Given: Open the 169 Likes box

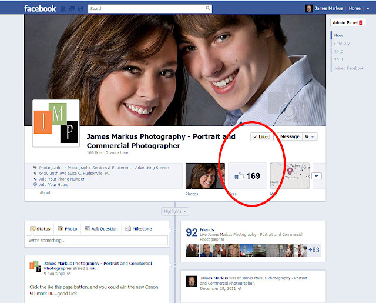Looking at the screenshot, I should click(247, 176).
